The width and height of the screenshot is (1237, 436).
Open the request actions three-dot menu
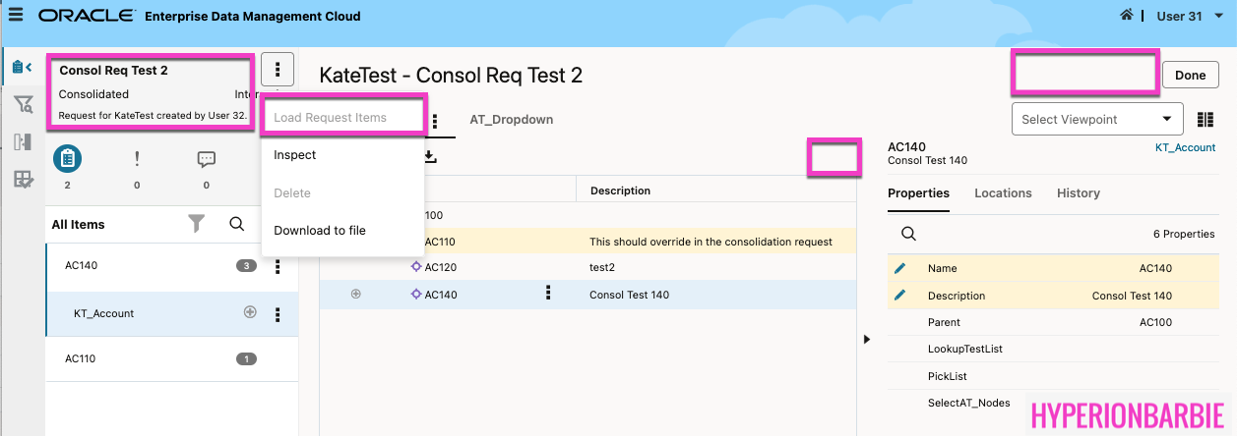tap(278, 70)
